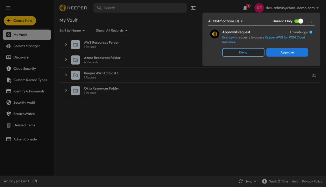Expand the Okta Resources Folder chevron
This screenshot has width=326, height=187.
point(66,90)
